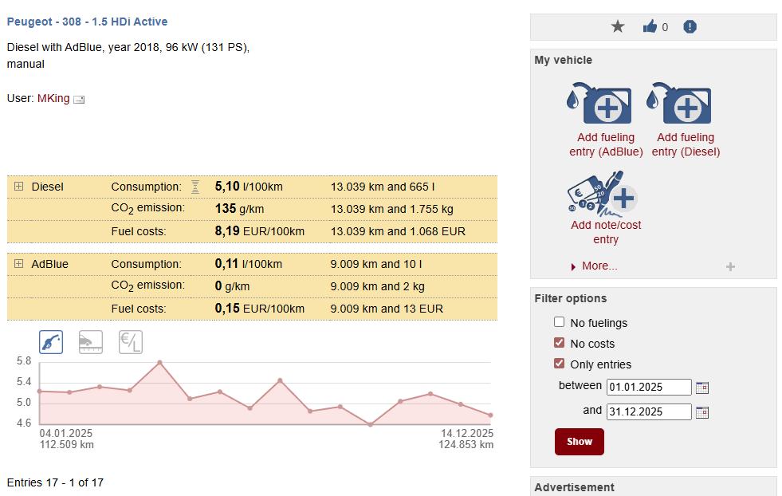Screen dimensions: 782x496
Task: Click the Add fueling entry (Diesel) canister icon
Action: pyautogui.click(x=678, y=103)
